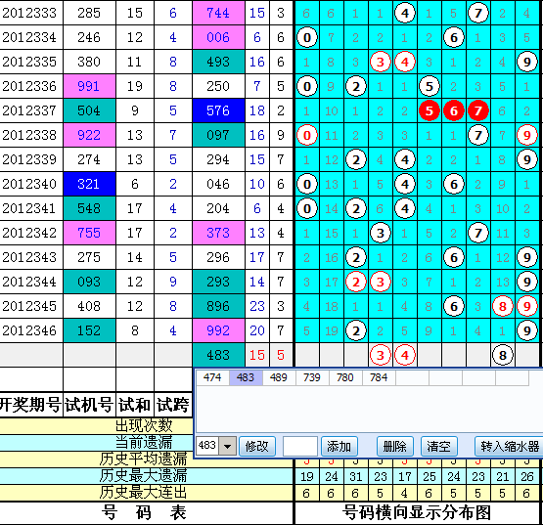
Task: Click the solid red 7 ball in row 2012337
Action: point(478,110)
